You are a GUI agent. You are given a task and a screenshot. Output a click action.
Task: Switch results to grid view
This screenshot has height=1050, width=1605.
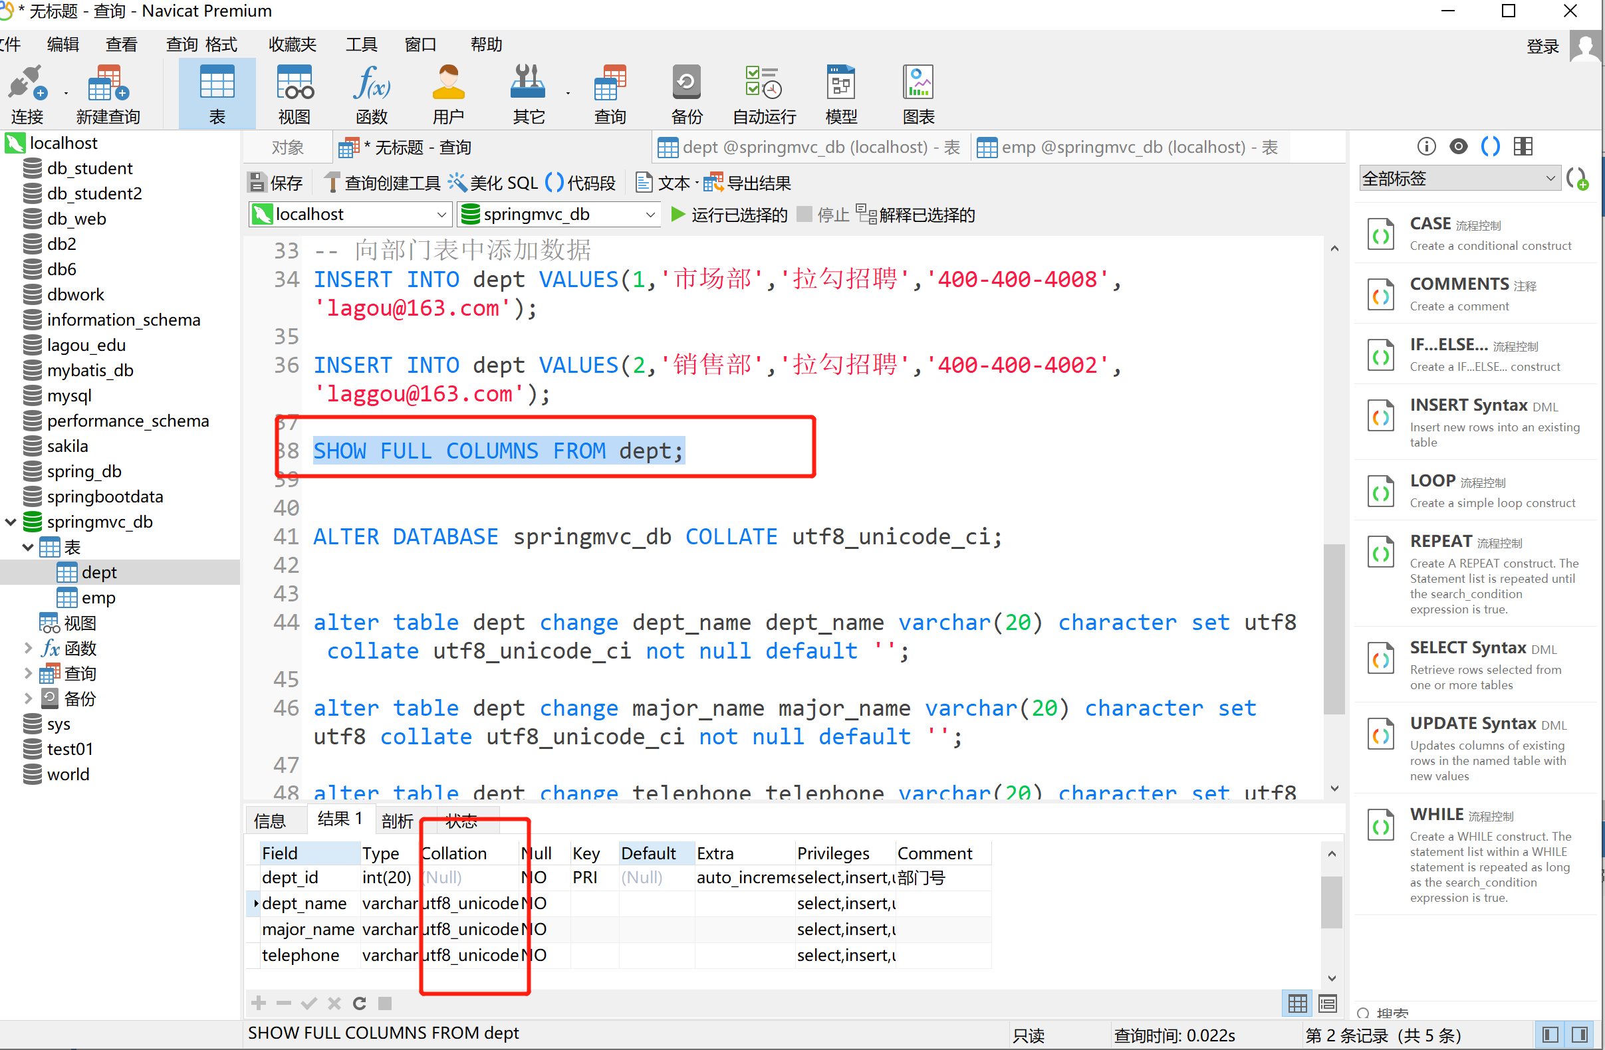tap(1296, 1003)
